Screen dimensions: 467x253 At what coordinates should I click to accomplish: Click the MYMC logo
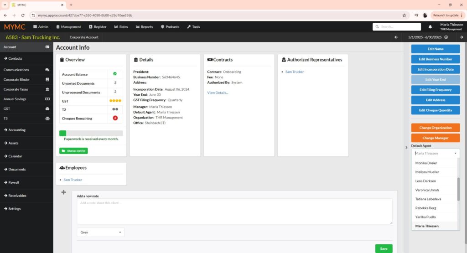click(15, 27)
